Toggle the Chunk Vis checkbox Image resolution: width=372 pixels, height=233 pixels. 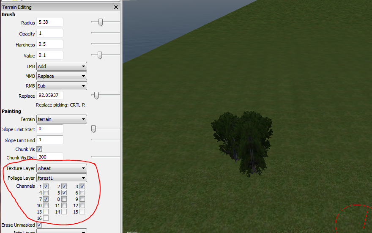39,149
